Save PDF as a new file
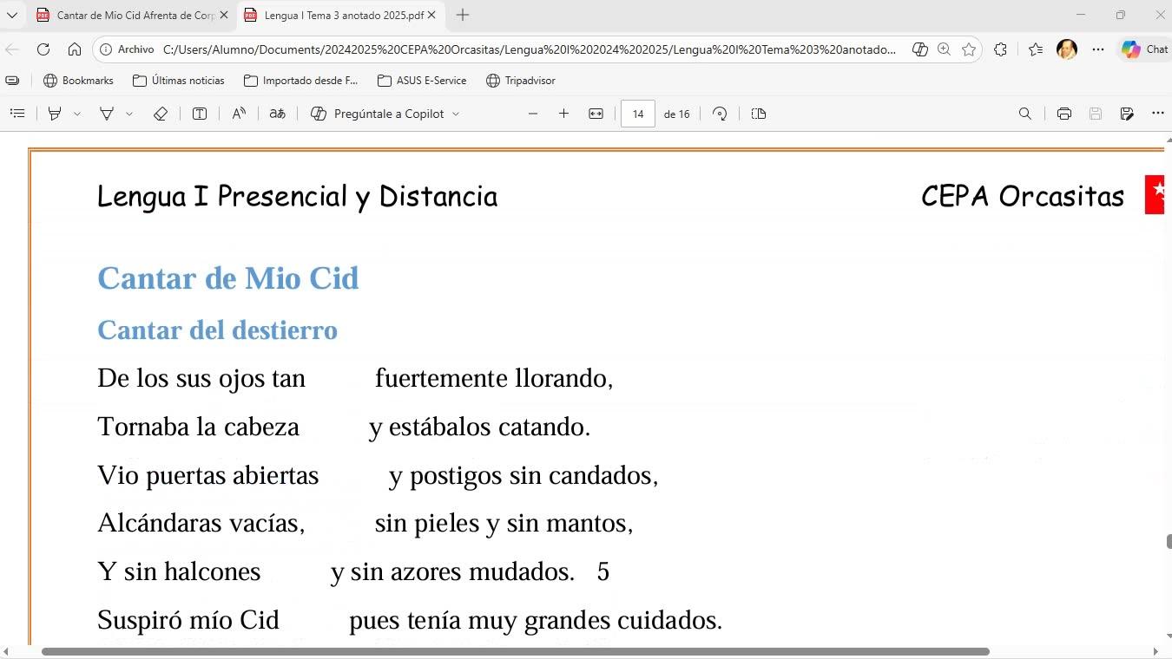The height and width of the screenshot is (659, 1172). click(x=1127, y=114)
